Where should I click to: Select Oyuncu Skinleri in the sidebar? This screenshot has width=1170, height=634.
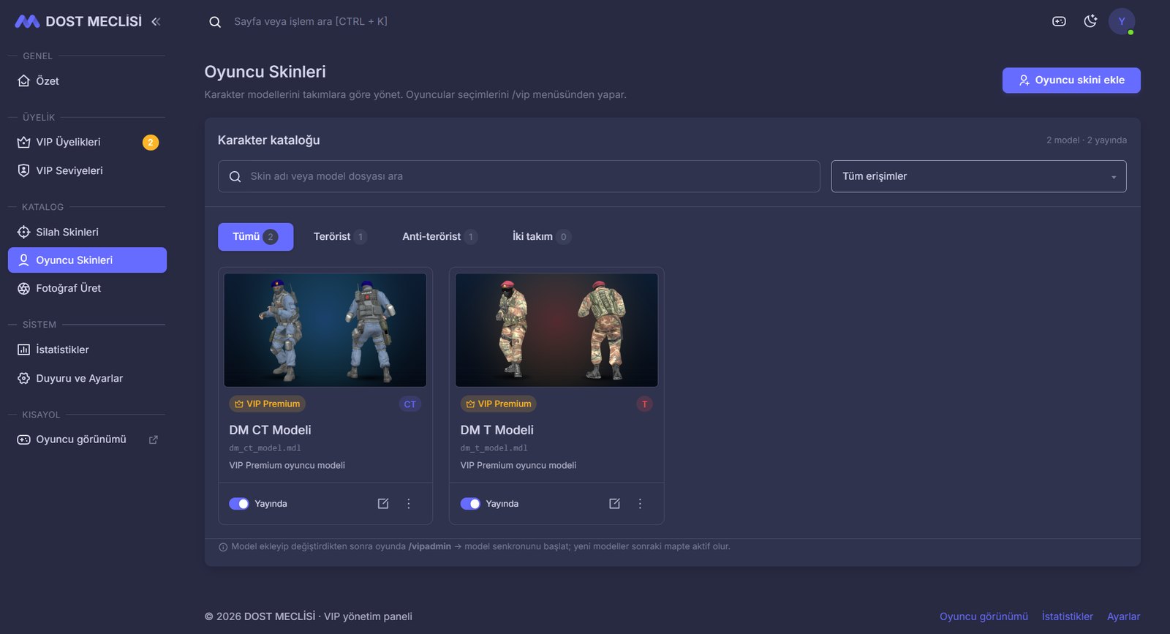(87, 260)
